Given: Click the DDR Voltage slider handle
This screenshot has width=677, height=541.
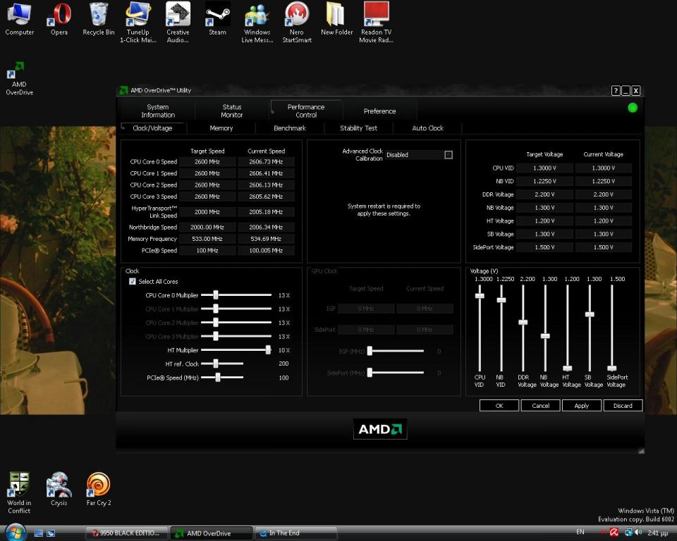Looking at the screenshot, I should pyautogui.click(x=523, y=323).
